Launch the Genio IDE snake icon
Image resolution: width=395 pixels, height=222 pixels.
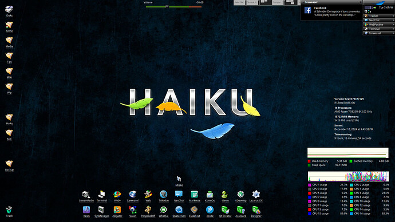(x=225, y=195)
